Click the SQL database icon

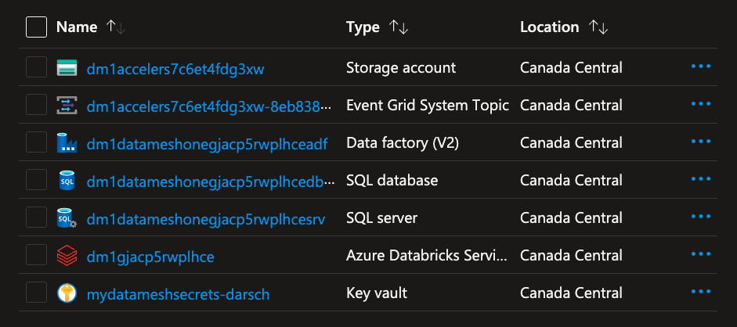pyautogui.click(x=67, y=181)
